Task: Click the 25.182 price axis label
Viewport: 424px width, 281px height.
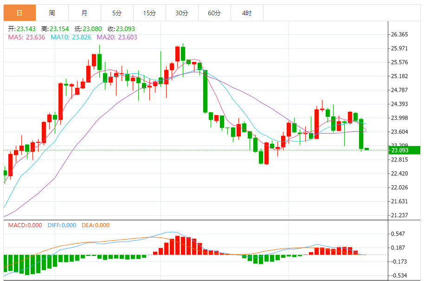Action: click(399, 77)
